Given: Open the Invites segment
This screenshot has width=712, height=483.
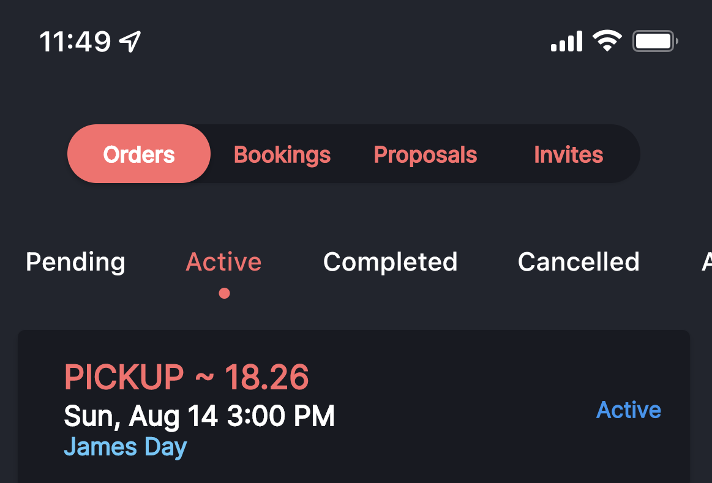Looking at the screenshot, I should pyautogui.click(x=569, y=155).
